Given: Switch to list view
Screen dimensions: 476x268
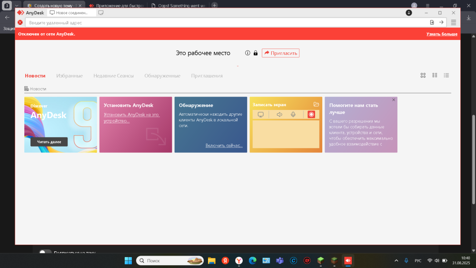Looking at the screenshot, I should (x=446, y=75).
